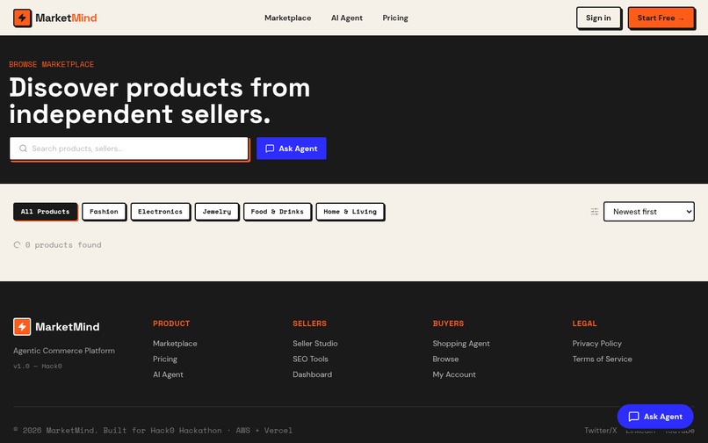Open the Terms of Service link
Image resolution: width=708 pixels, height=443 pixels.
(603, 359)
